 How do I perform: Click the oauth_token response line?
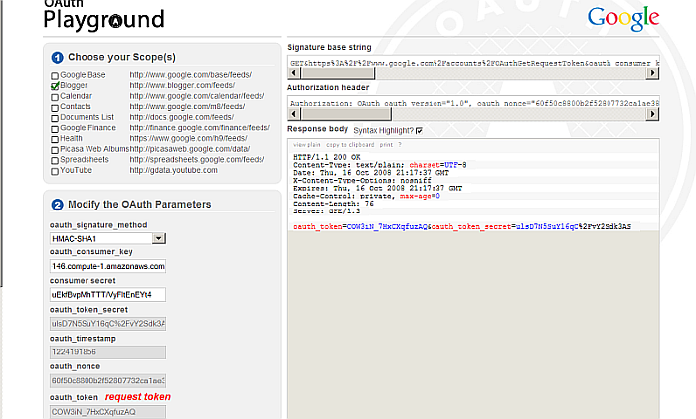click(x=462, y=227)
